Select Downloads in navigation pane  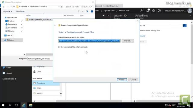pos(12,24)
